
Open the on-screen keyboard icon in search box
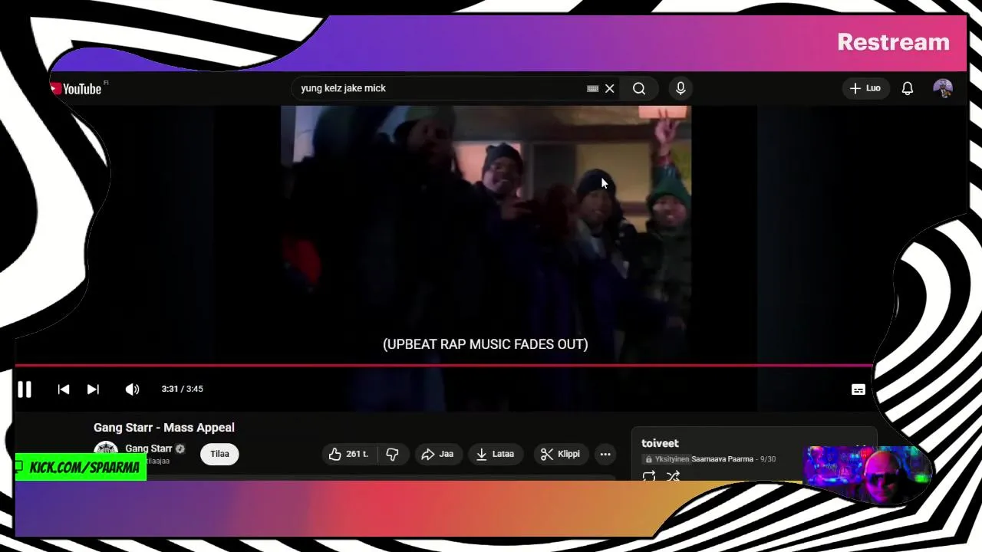592,89
